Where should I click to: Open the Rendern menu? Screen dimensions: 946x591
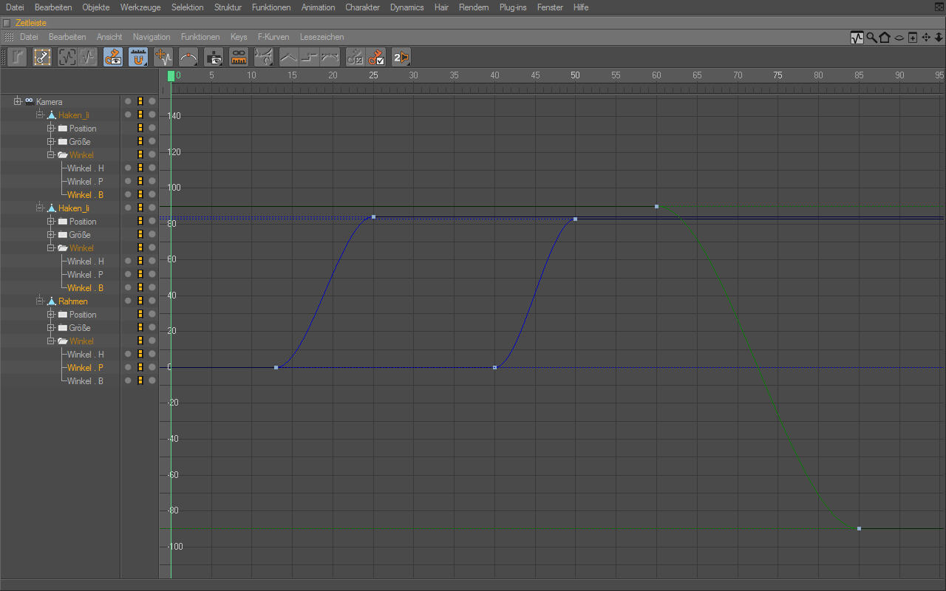coord(474,7)
